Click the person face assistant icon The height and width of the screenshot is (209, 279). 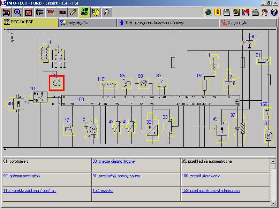pos(265,12)
